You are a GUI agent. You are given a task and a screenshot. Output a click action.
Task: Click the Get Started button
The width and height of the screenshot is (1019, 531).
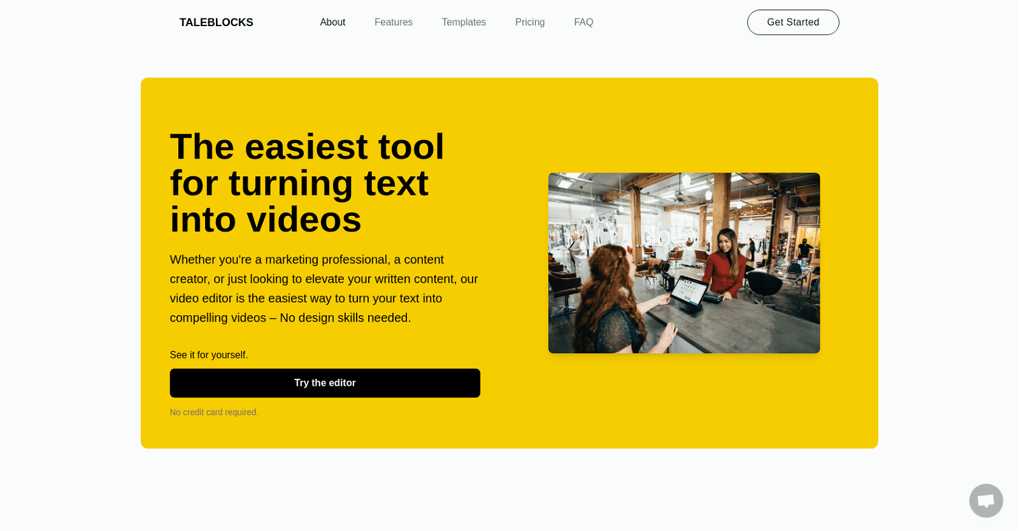pos(793,22)
